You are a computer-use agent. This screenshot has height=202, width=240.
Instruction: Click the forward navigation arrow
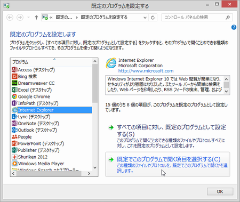point(20,18)
